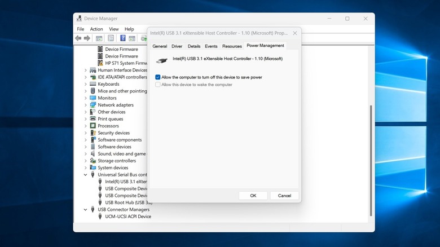This screenshot has height=247, width=440.
Task: Expand the Human Interface Devices node
Action: coord(86,70)
